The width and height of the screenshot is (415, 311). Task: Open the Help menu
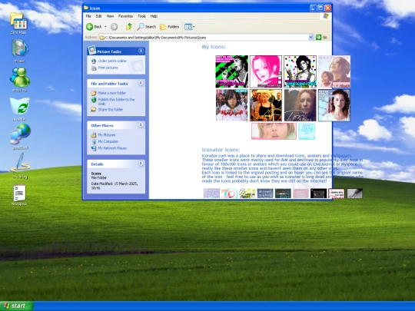pyautogui.click(x=154, y=16)
